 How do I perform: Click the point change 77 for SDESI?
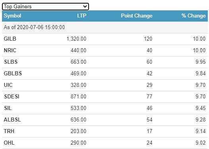149,96
